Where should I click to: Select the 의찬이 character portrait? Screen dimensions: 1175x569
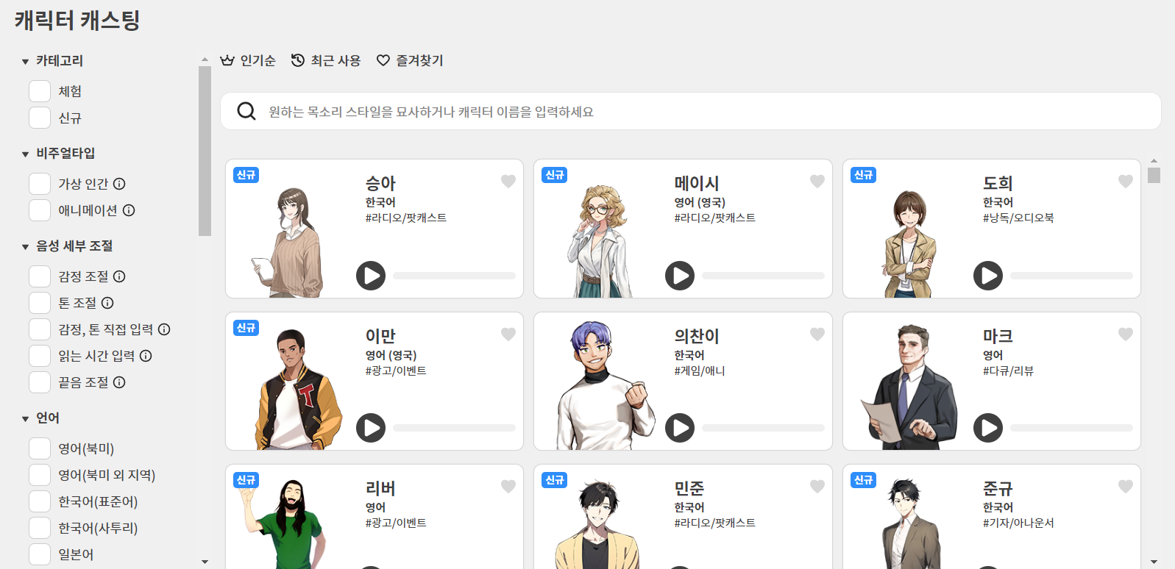click(606, 385)
